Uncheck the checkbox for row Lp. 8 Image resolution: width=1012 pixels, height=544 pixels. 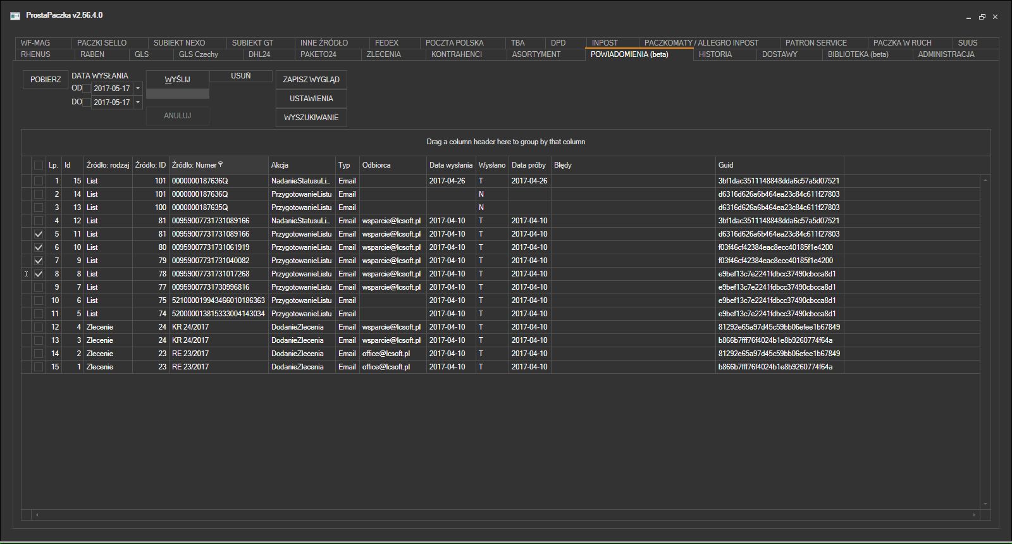pos(39,274)
